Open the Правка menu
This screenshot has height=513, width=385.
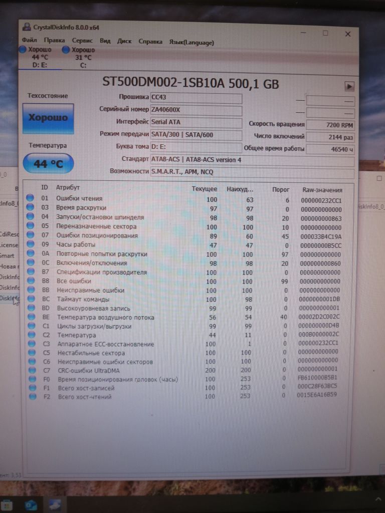pyautogui.click(x=54, y=40)
